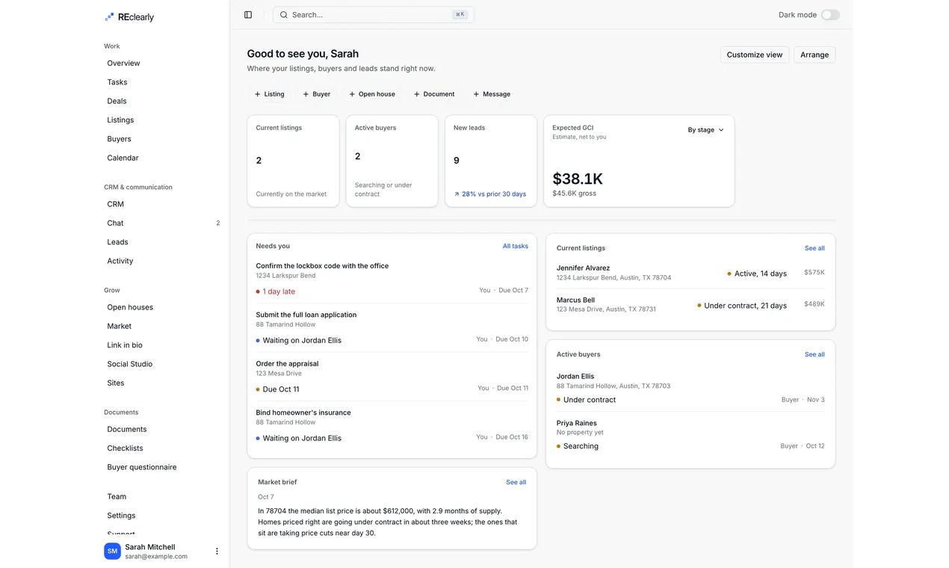
Task: Compose a new Message
Action: tap(492, 94)
